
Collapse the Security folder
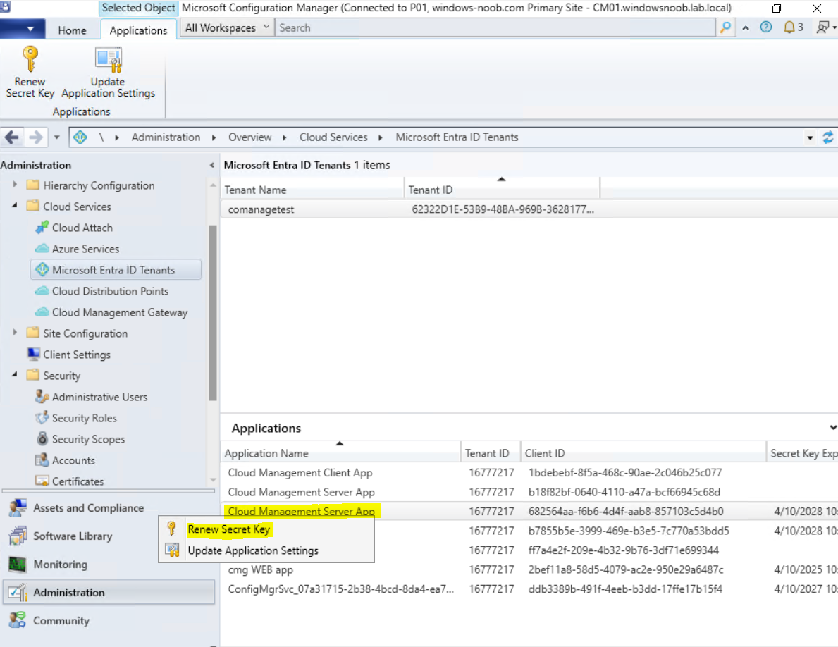[x=15, y=375]
